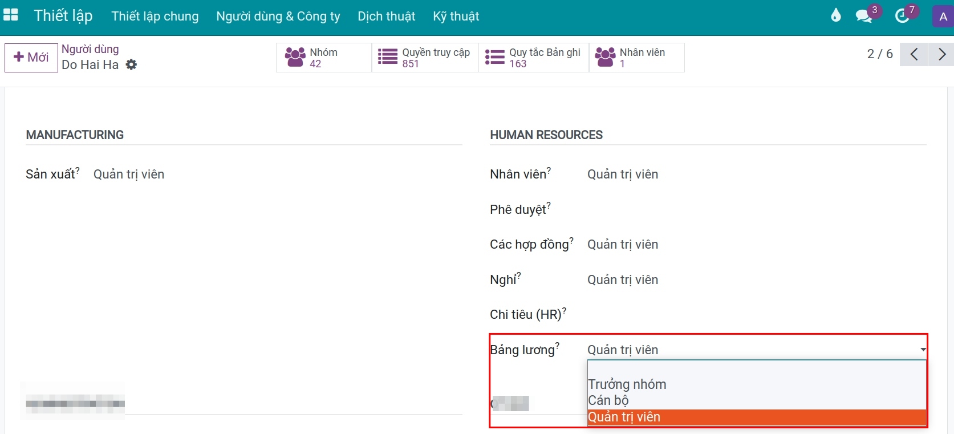Open Các hợp đồng role dropdown

tap(757, 245)
